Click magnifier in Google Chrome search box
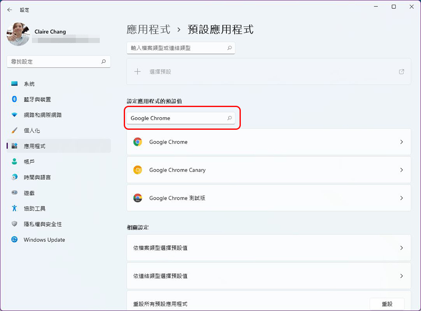Image resolution: width=421 pixels, height=311 pixels. click(x=229, y=118)
